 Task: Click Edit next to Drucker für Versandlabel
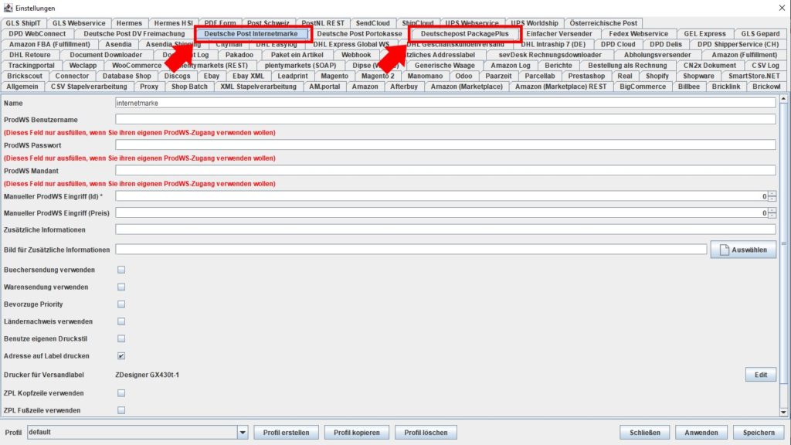click(x=761, y=375)
